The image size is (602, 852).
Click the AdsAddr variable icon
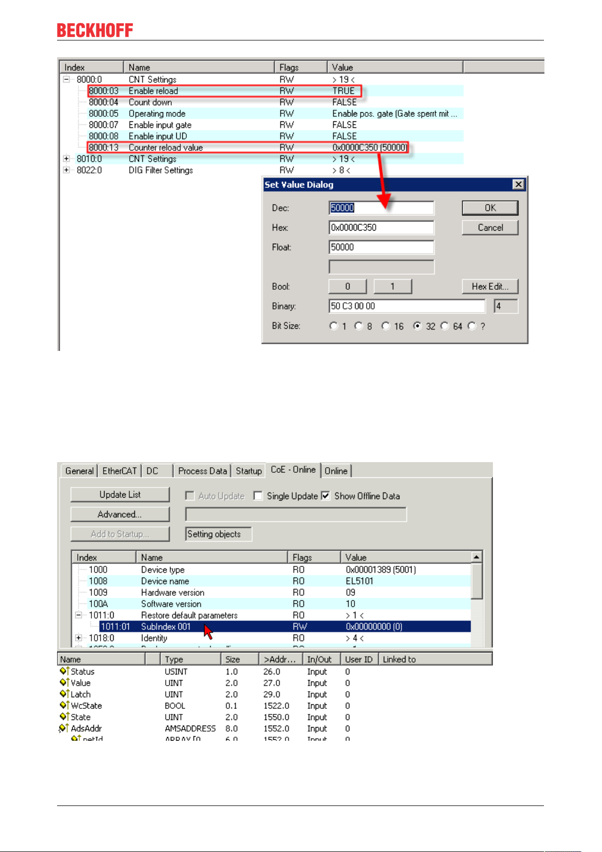64,728
